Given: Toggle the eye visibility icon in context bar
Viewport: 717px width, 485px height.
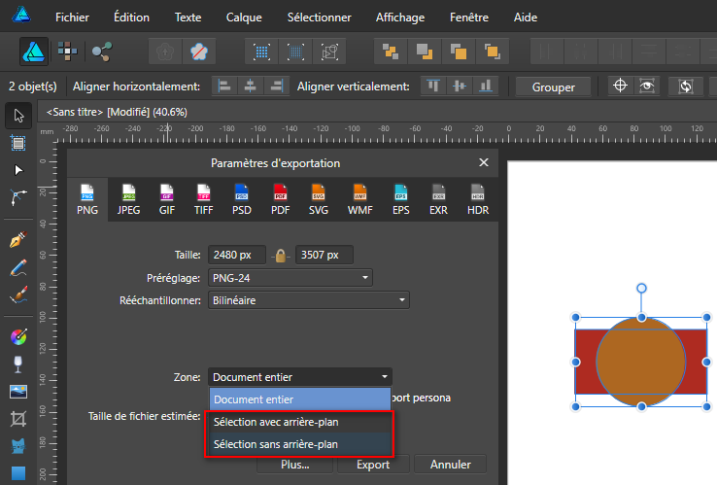Looking at the screenshot, I should click(x=647, y=86).
